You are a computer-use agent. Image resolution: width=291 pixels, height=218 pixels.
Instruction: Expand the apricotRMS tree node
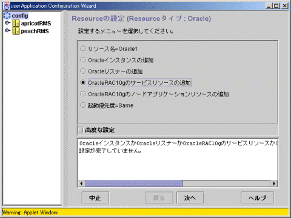pos(7,22)
